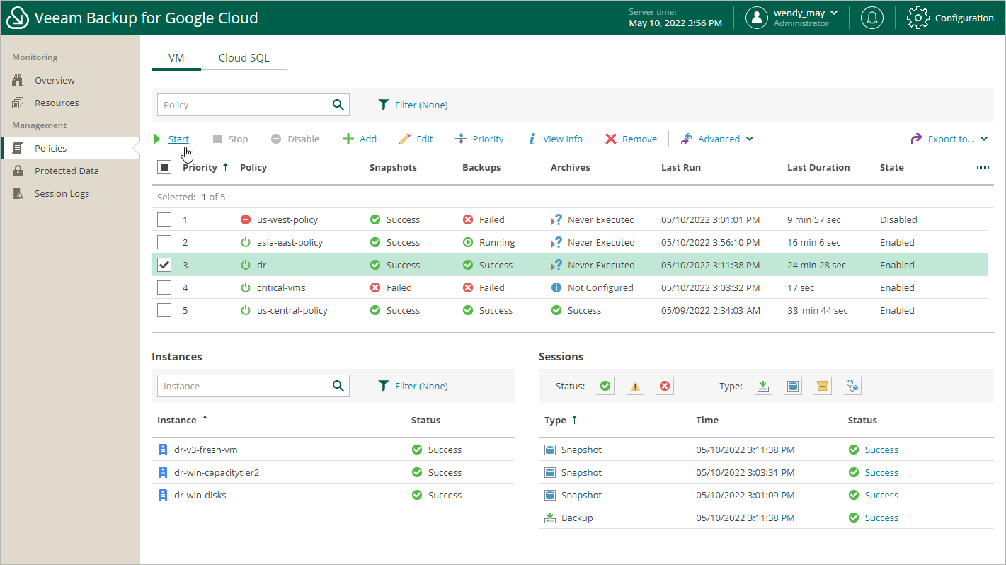1006x565 pixels.
Task: Click Not Configured info icon for critical-vms
Action: [x=556, y=287]
